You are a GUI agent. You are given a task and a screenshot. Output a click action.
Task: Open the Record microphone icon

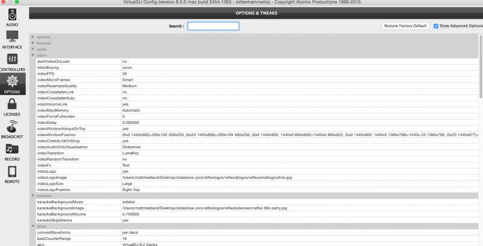(12, 150)
